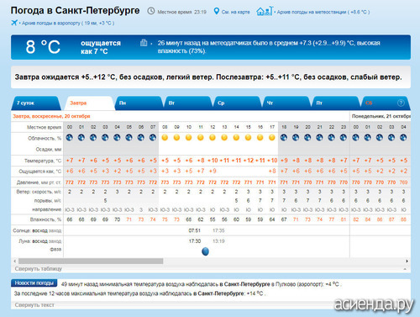
Task: Click the Ощущается как, °C row label
Action: coord(40,172)
